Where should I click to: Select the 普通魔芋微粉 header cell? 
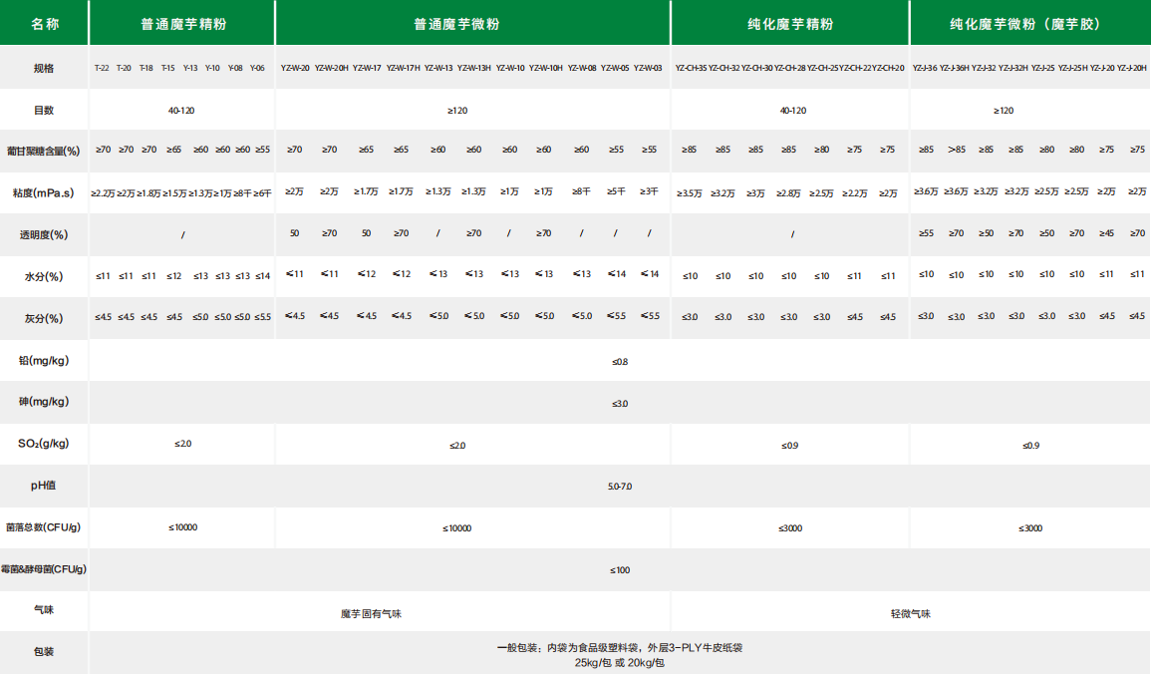point(472,24)
